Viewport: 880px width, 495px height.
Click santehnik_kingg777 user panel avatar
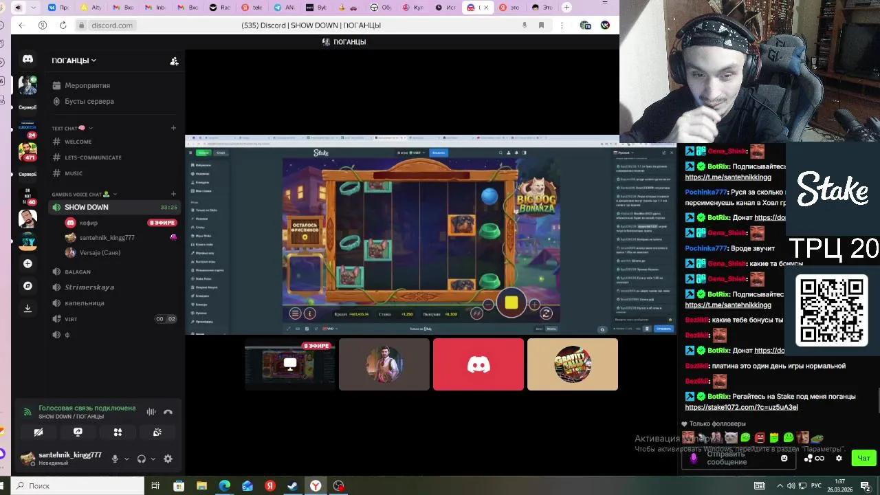pos(27,459)
